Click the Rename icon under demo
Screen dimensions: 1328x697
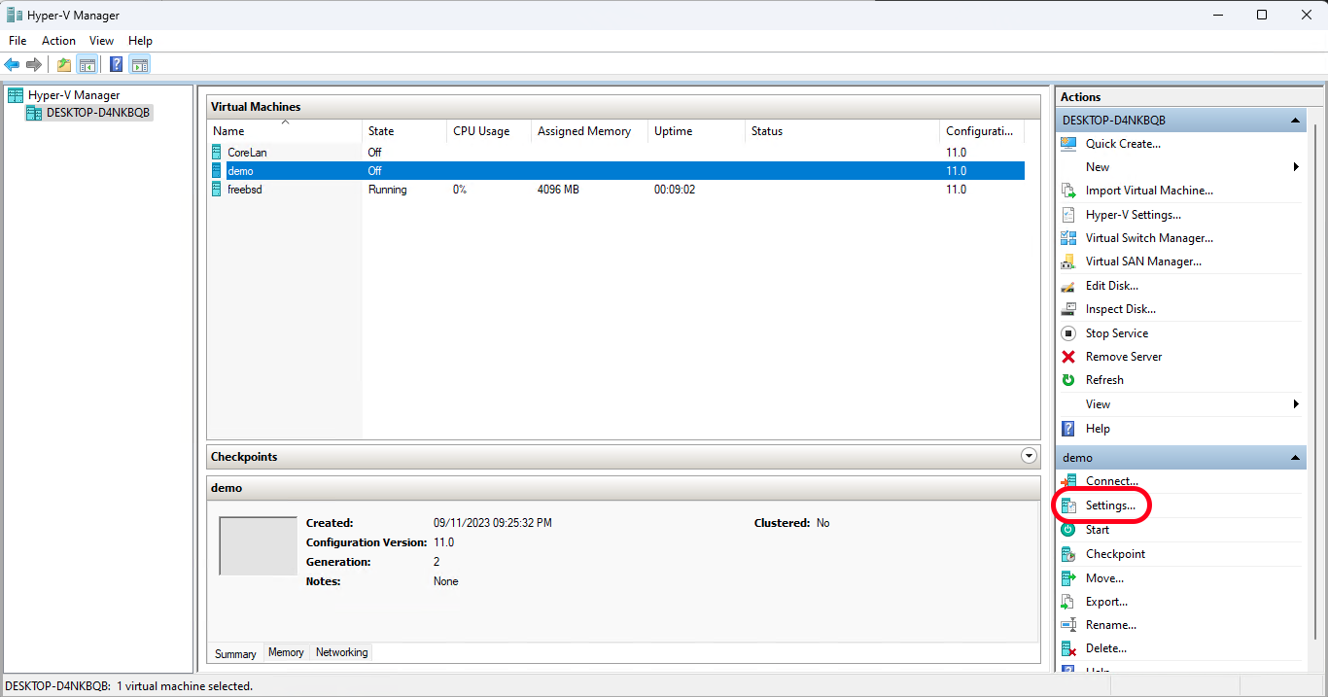[x=1068, y=625]
